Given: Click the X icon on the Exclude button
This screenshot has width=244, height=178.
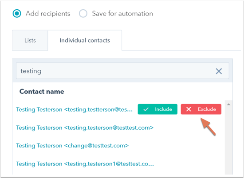Looking at the screenshot, I should [x=189, y=109].
